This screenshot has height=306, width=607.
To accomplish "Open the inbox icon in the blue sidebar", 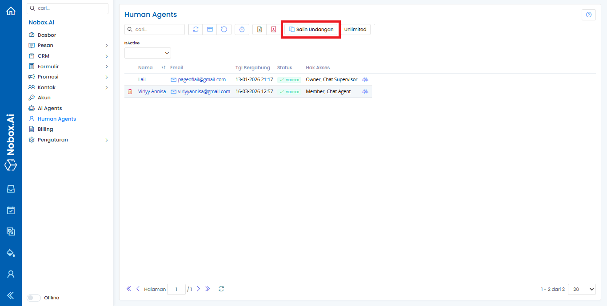I will pos(11,189).
